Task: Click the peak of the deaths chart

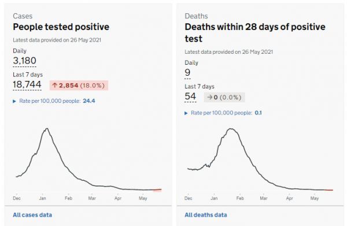Action: tap(231, 129)
